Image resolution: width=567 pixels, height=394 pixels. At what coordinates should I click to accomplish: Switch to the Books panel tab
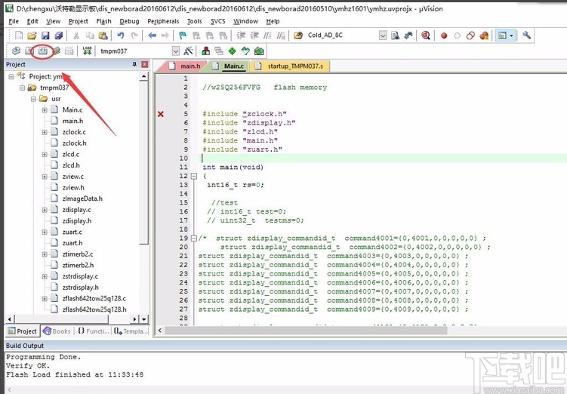coord(57,331)
